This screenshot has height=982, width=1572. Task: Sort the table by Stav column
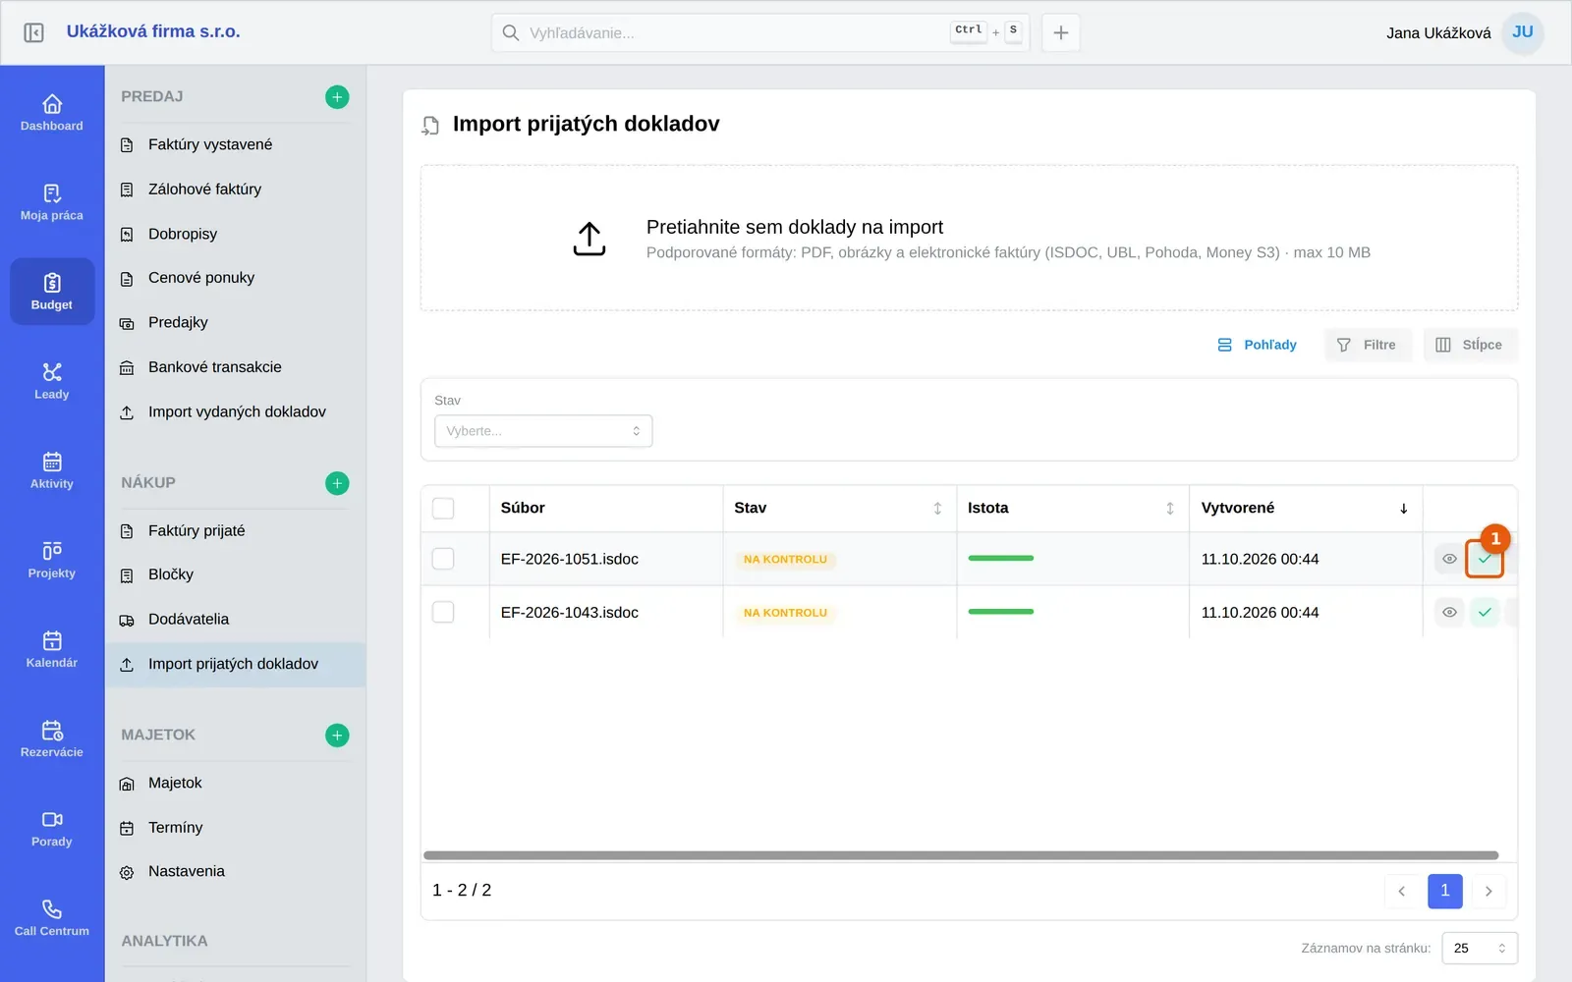(937, 508)
